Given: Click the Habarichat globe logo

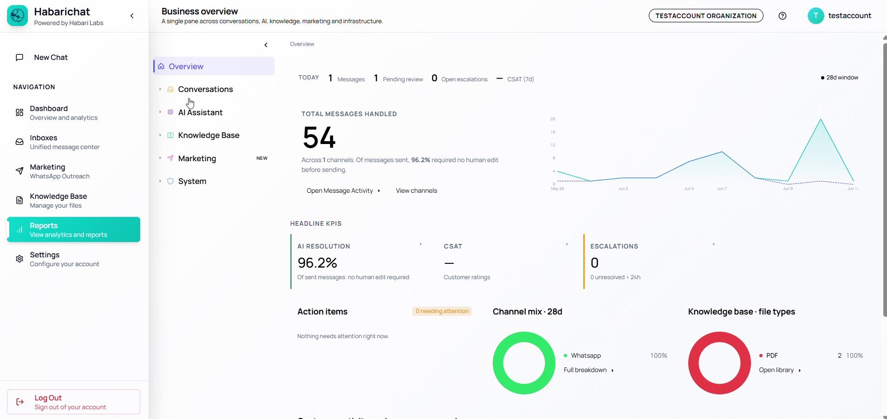Looking at the screenshot, I should click(x=18, y=16).
